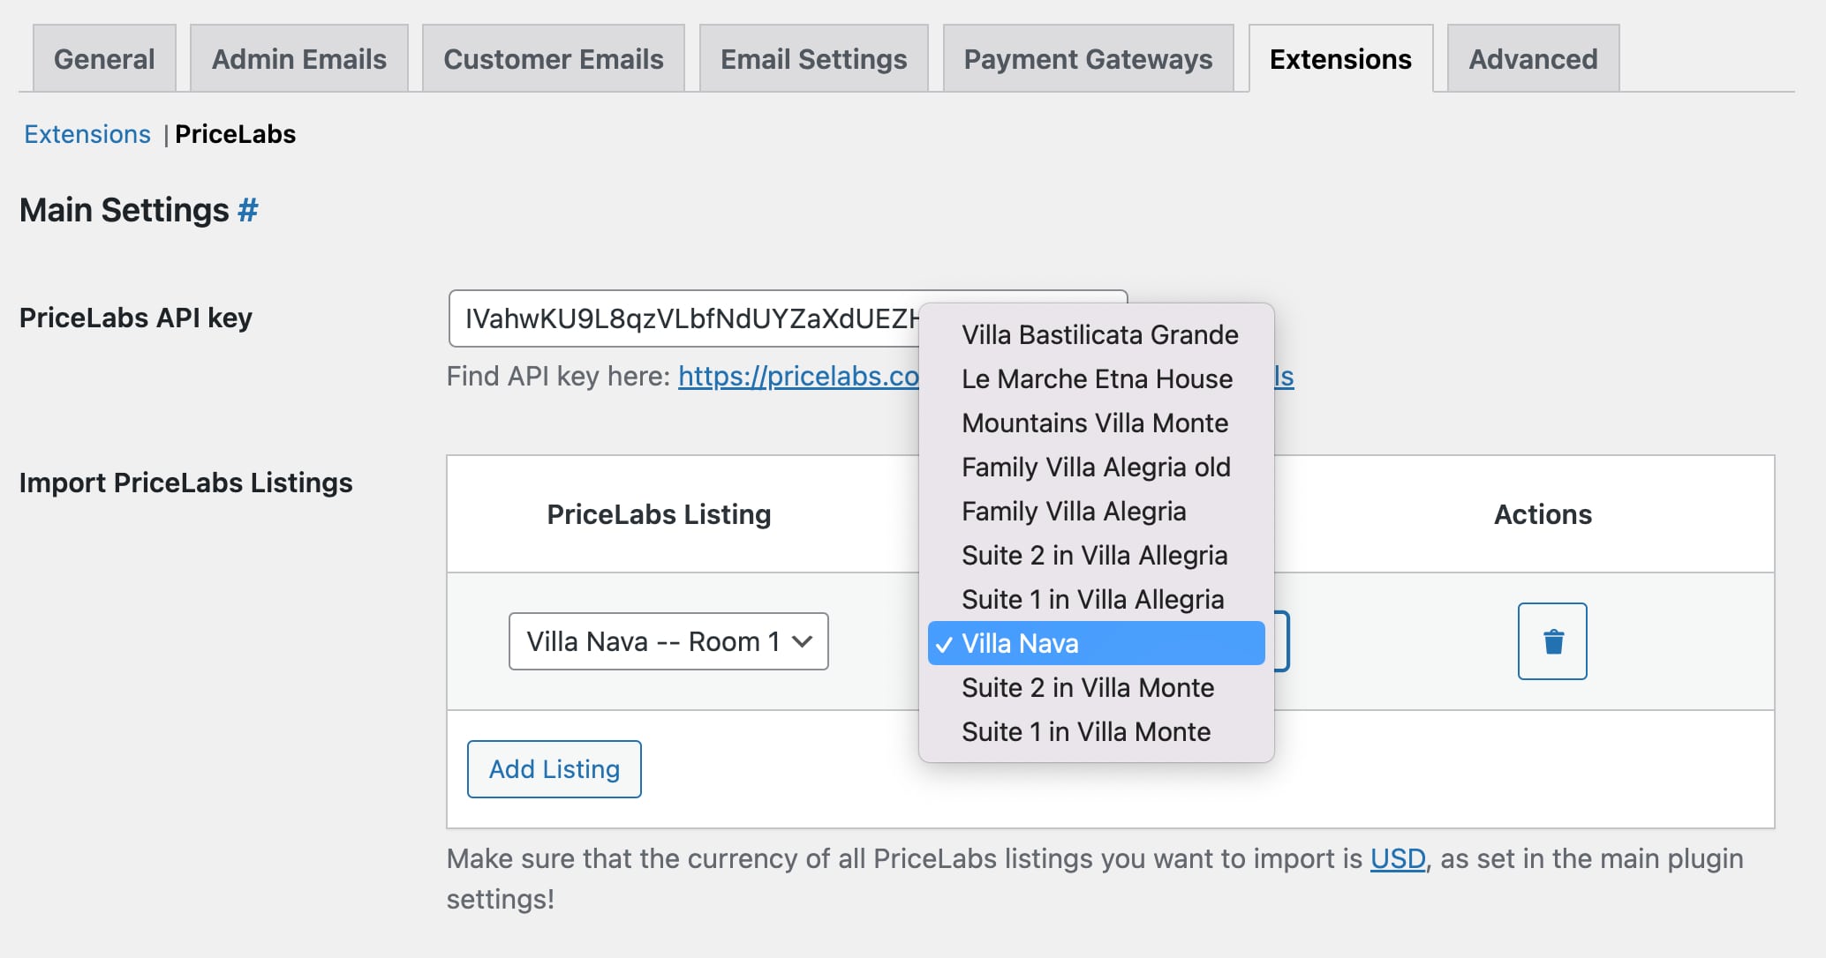The height and width of the screenshot is (958, 1826).
Task: Select 'Mountains Villa Monte' from dropdown
Action: pos(1093,423)
